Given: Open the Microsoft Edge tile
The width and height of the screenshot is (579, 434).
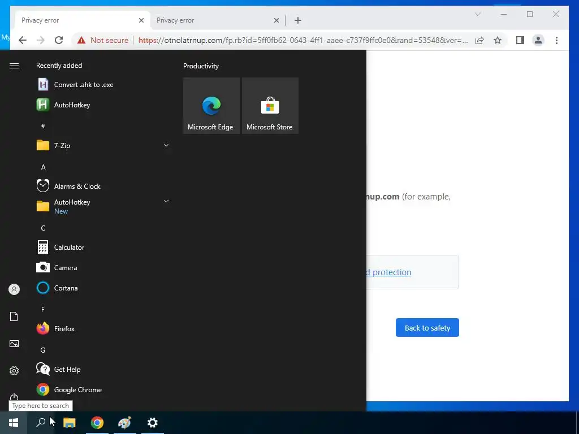Looking at the screenshot, I should [211, 106].
